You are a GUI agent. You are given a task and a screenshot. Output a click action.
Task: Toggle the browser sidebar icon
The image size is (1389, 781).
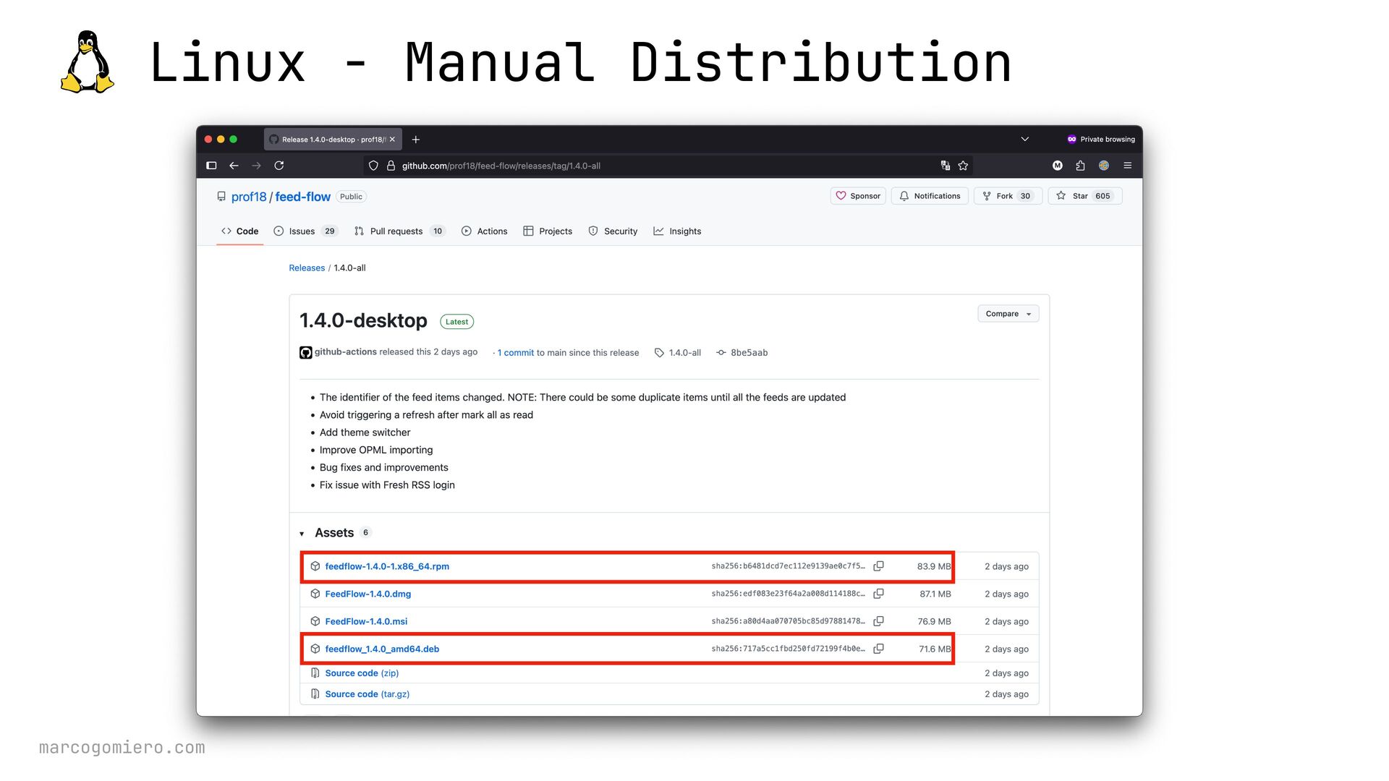(211, 166)
